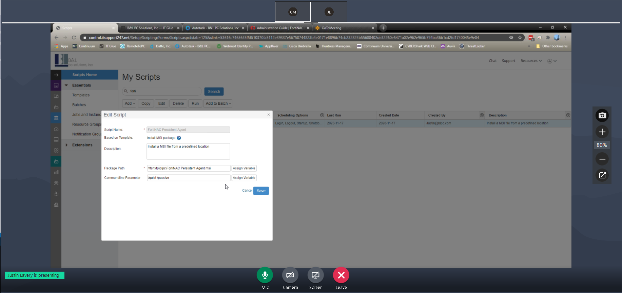
Task: Click the Copy button in scripts toolbar
Action: [146, 103]
